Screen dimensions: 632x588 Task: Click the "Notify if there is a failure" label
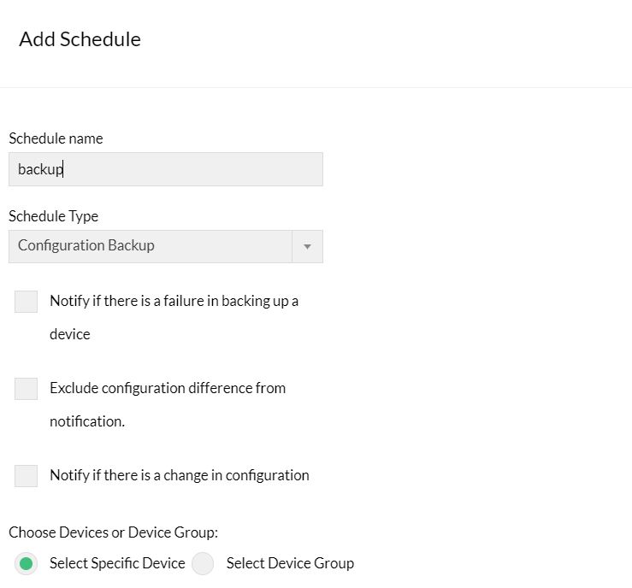[x=174, y=301]
